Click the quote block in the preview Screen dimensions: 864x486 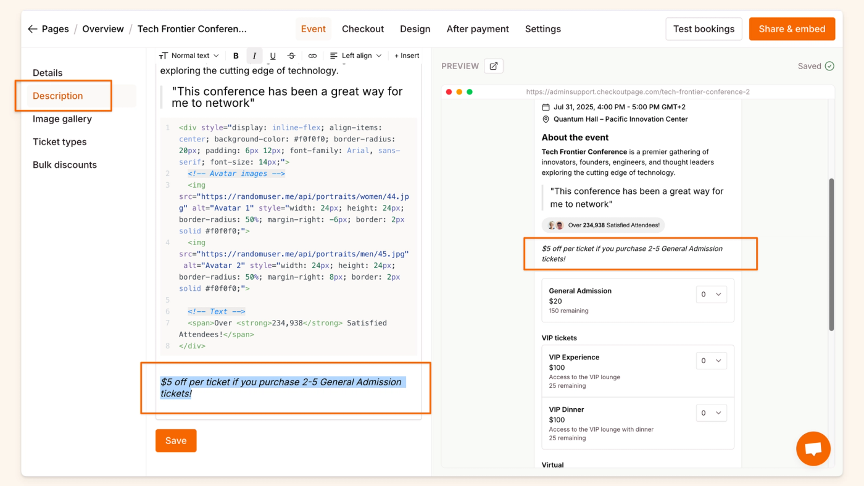637,198
